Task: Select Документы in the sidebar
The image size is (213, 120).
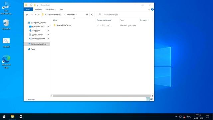Action: tap(37, 35)
